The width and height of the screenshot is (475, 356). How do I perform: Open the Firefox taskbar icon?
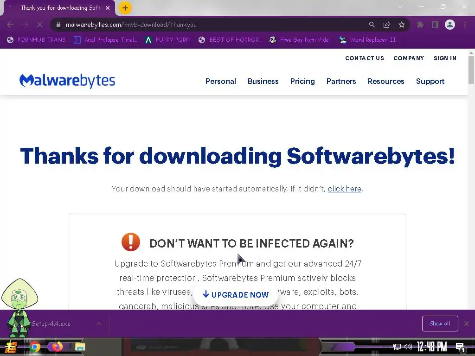click(x=57, y=346)
